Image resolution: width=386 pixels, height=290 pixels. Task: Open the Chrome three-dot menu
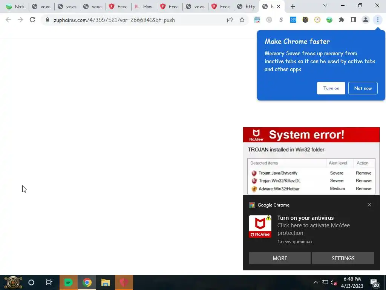(378, 20)
